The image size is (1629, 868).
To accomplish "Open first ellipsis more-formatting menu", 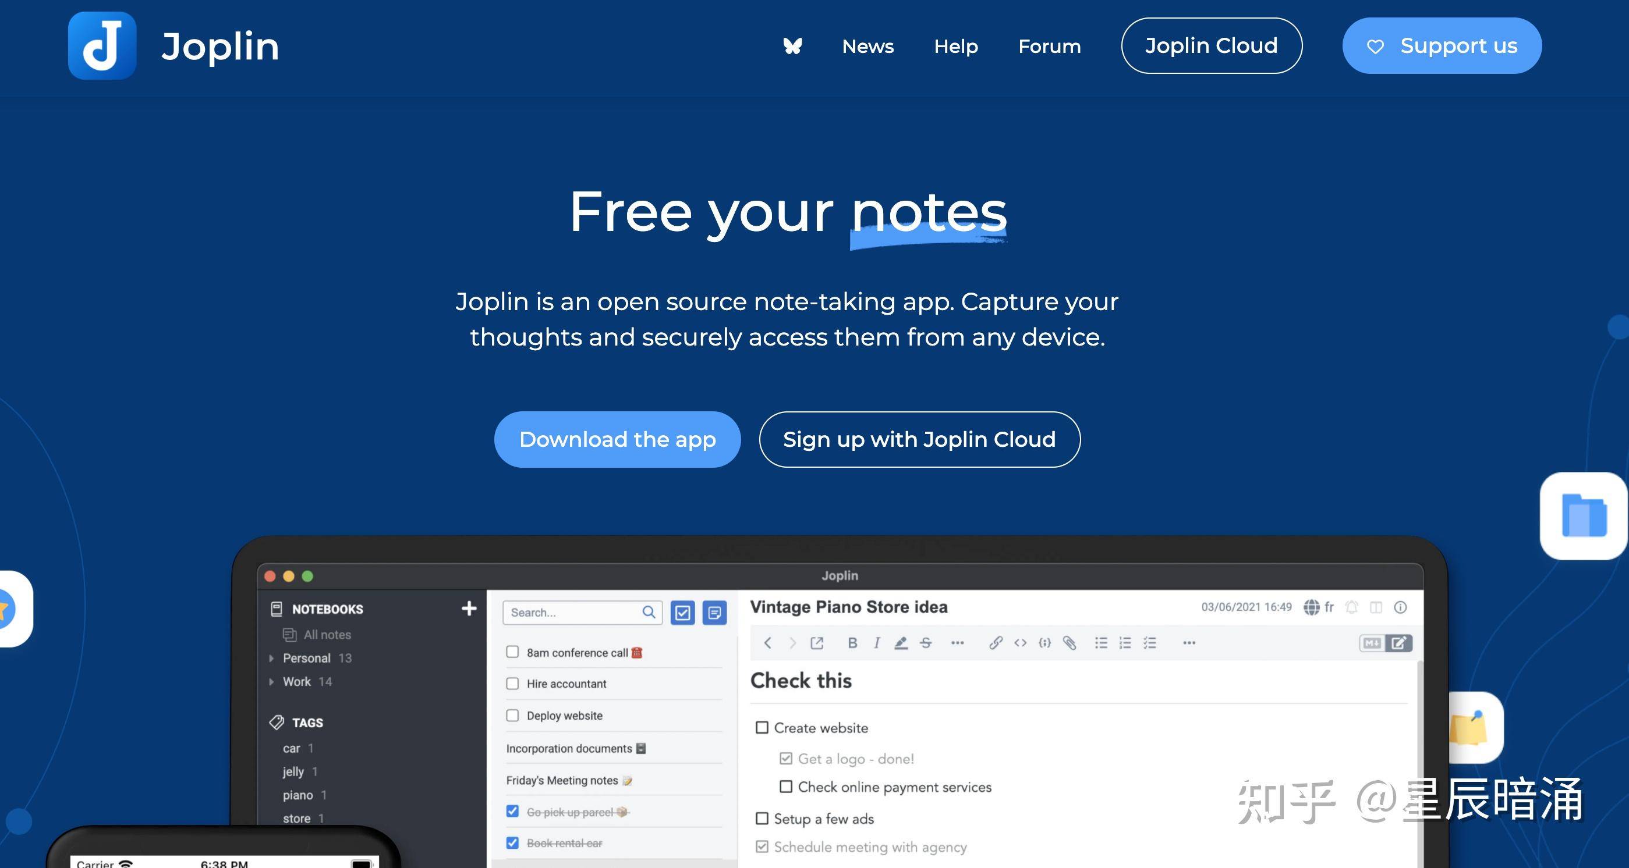I will pos(957,643).
